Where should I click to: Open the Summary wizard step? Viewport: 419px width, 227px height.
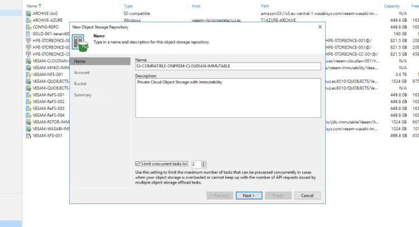pyautogui.click(x=83, y=95)
